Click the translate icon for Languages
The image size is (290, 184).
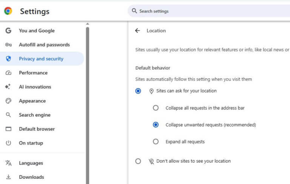(8, 163)
